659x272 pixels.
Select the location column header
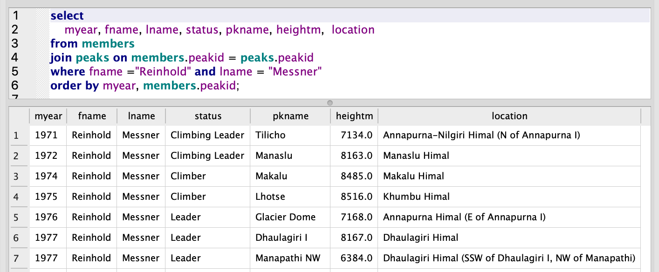tap(509, 116)
